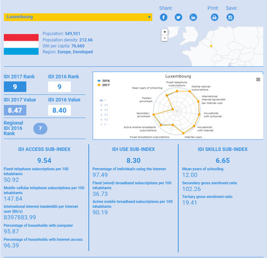Click the IDI 2017 Rank value 9
The image size is (267, 258).
coord(15,87)
